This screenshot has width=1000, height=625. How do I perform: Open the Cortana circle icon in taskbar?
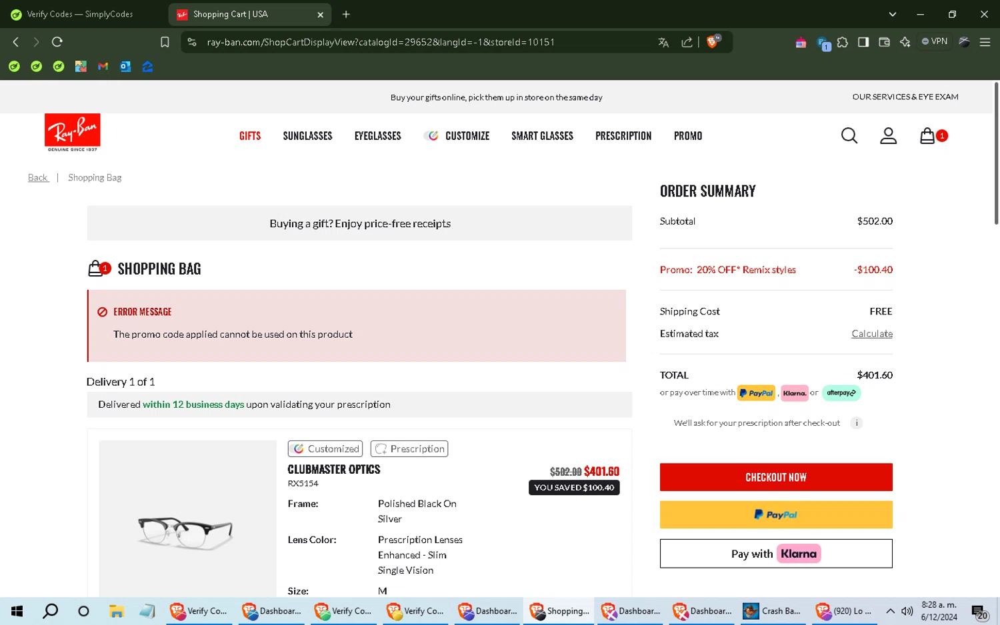point(83,611)
